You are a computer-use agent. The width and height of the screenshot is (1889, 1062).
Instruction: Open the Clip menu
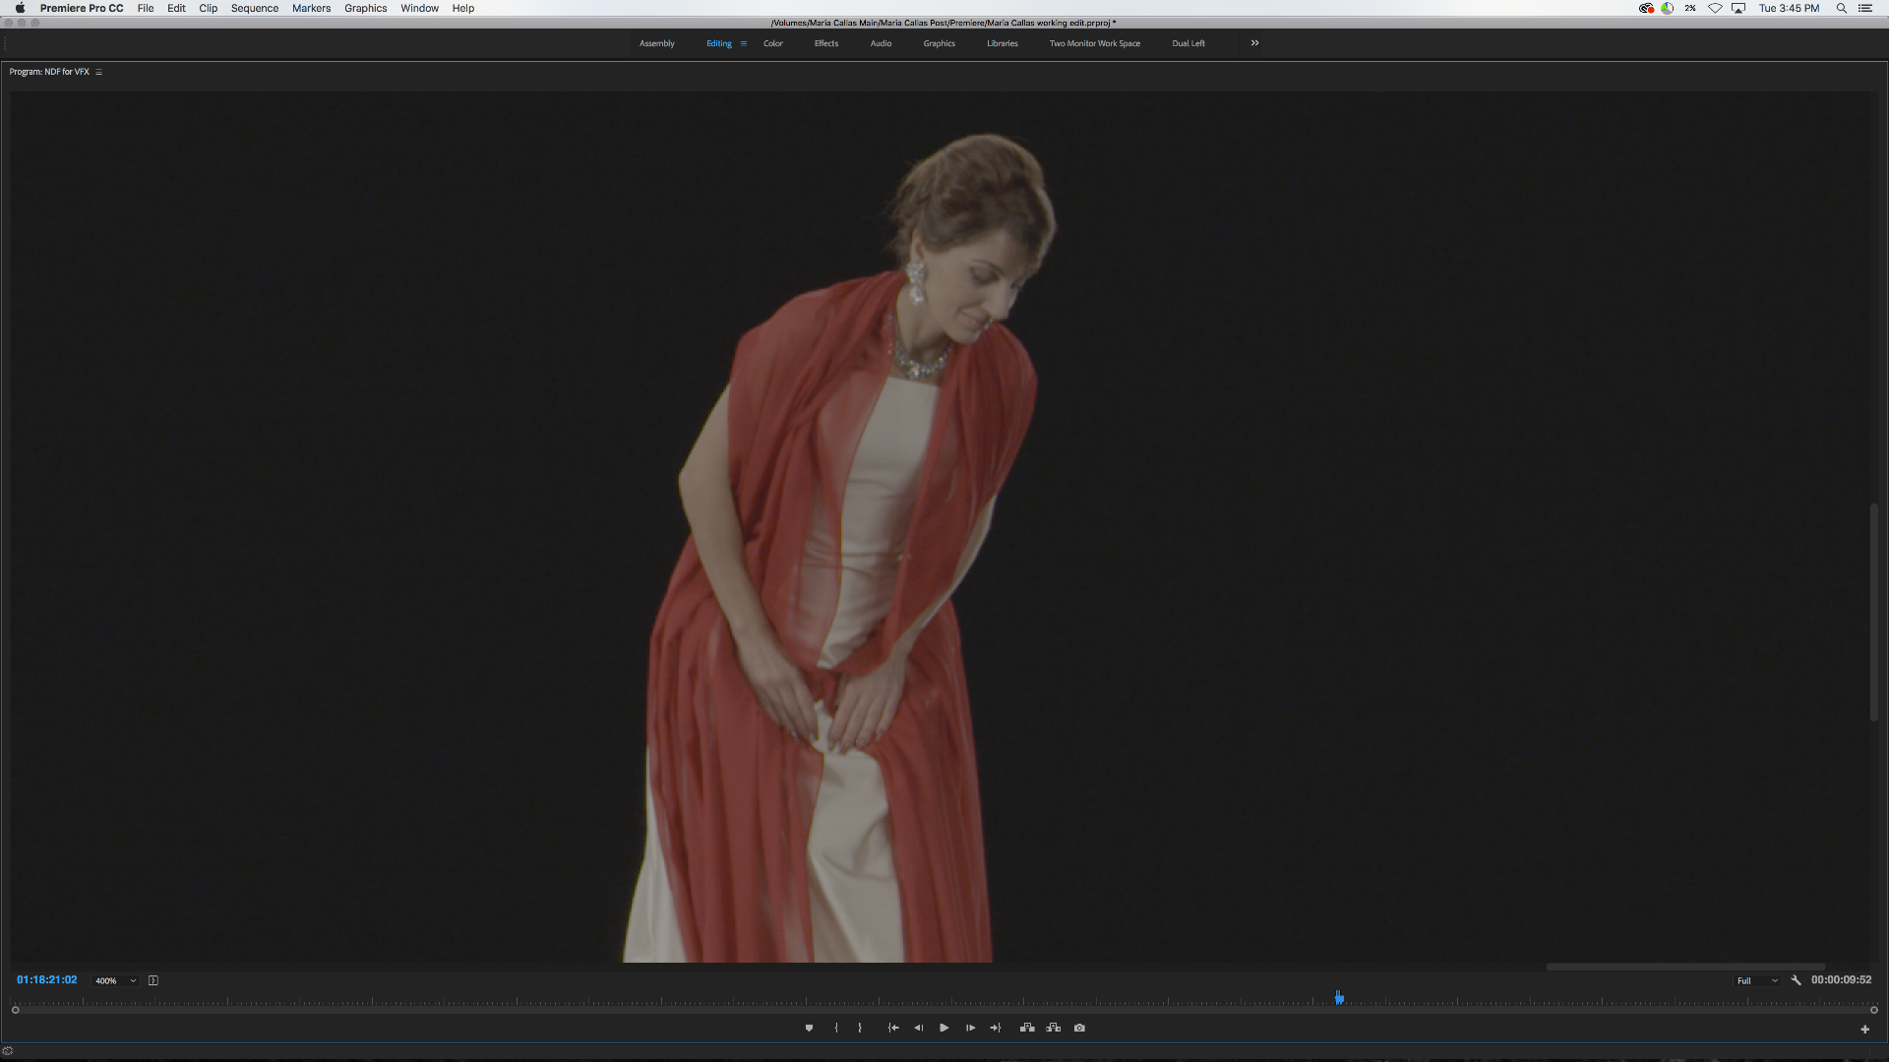point(209,8)
